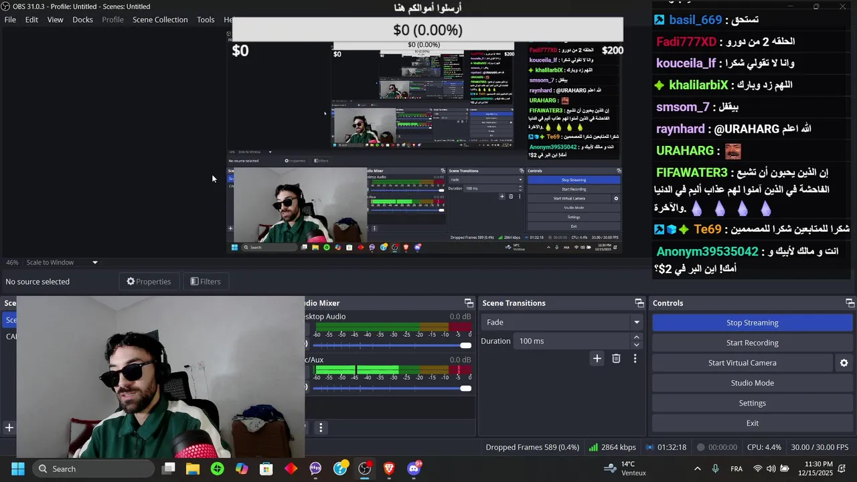
Task: Launch Copilot from the taskbar
Action: (x=242, y=469)
